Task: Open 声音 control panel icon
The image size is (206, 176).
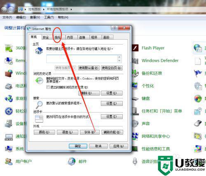Action: (135, 124)
